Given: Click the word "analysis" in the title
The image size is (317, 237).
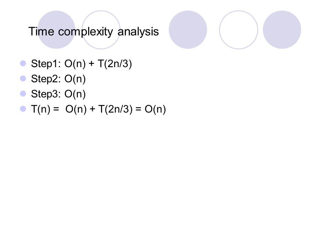Looking at the screenshot, I should 138,32.
